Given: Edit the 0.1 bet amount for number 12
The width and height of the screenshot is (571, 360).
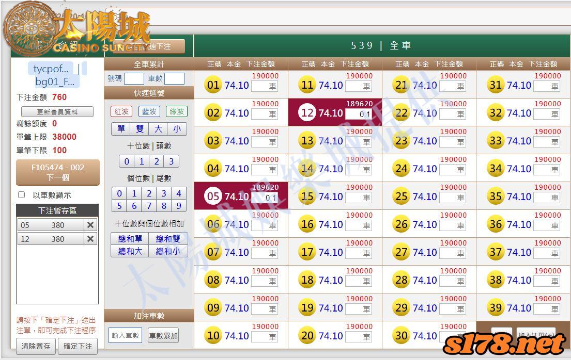Looking at the screenshot, I should click(358, 114).
